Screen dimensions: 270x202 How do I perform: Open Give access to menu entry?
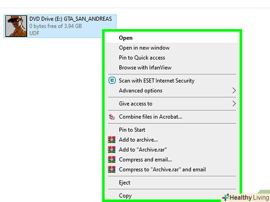click(172, 104)
